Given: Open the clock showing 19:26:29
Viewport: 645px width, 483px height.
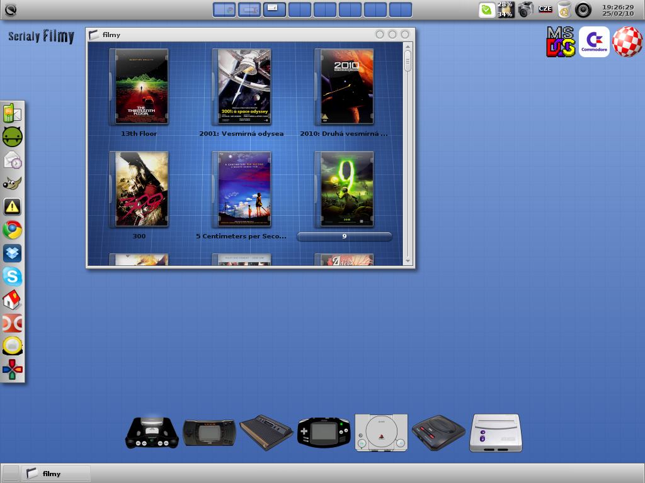Looking at the screenshot, I should click(x=618, y=10).
